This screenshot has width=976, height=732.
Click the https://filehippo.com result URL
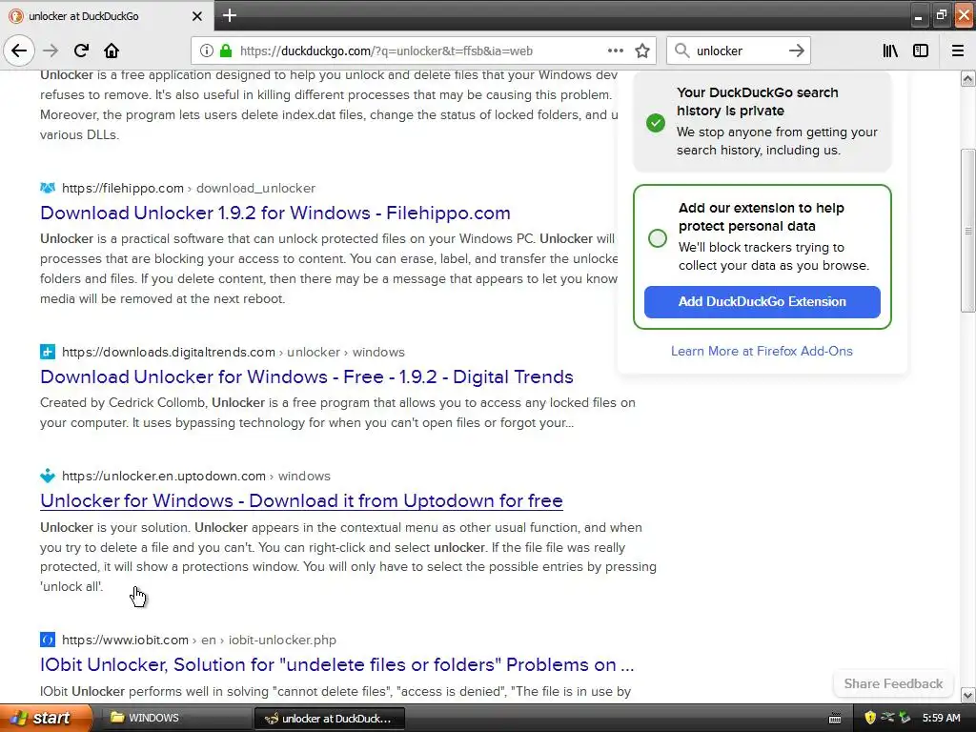coord(123,188)
